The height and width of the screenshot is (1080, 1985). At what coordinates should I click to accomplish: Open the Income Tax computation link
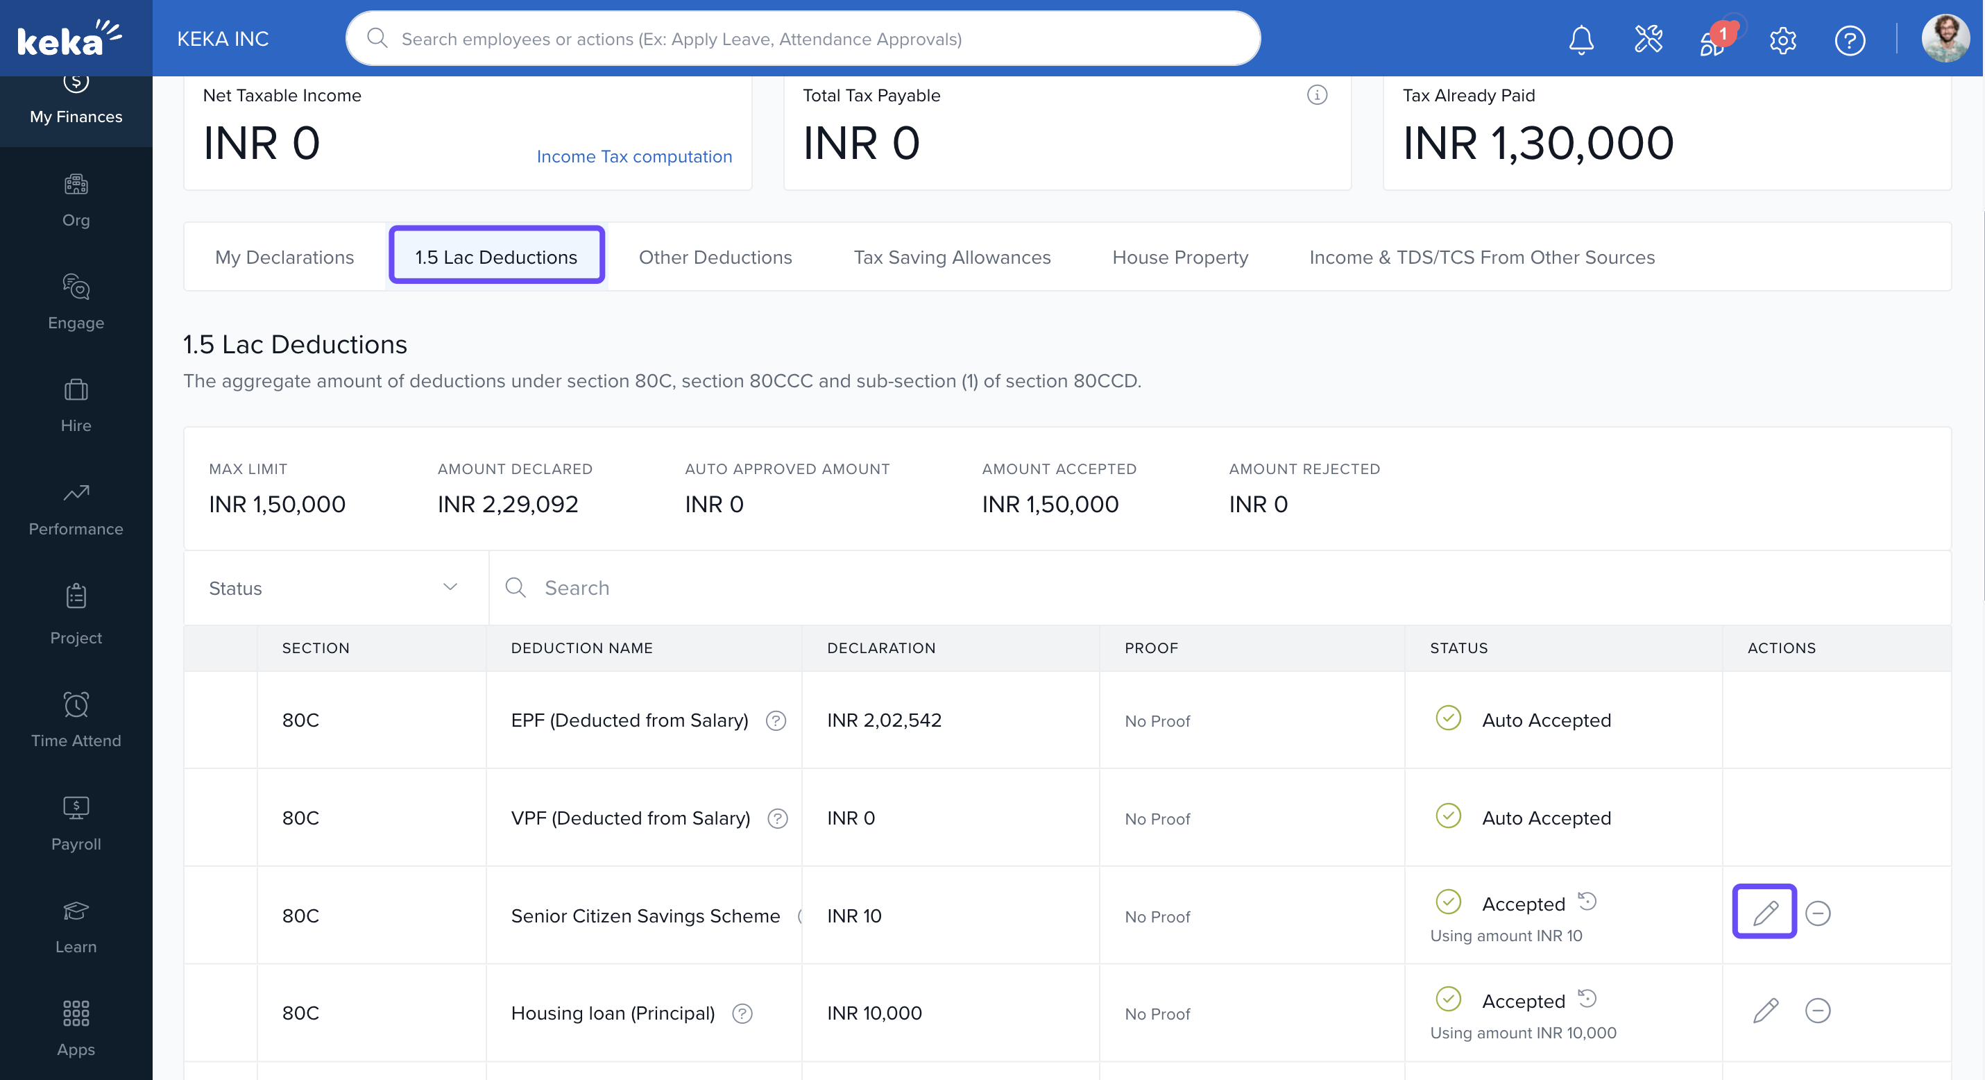(x=633, y=156)
